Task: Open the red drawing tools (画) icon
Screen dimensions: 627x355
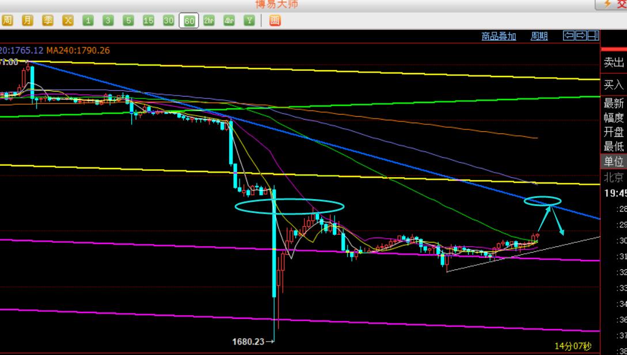Action: [275, 20]
